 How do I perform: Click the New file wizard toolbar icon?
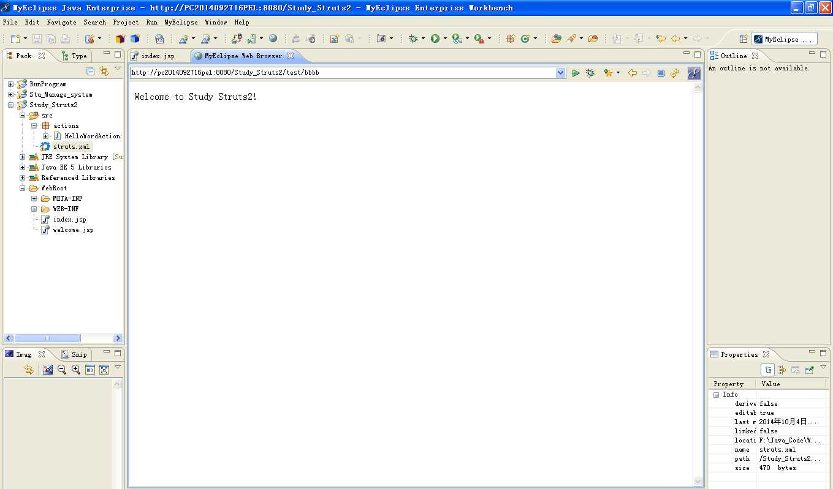tap(15, 39)
